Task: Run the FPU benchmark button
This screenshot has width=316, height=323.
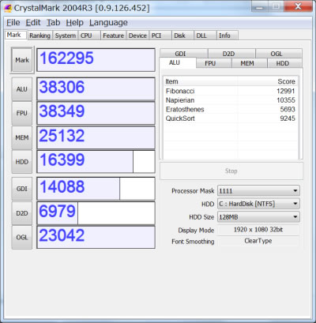Action: (22, 113)
